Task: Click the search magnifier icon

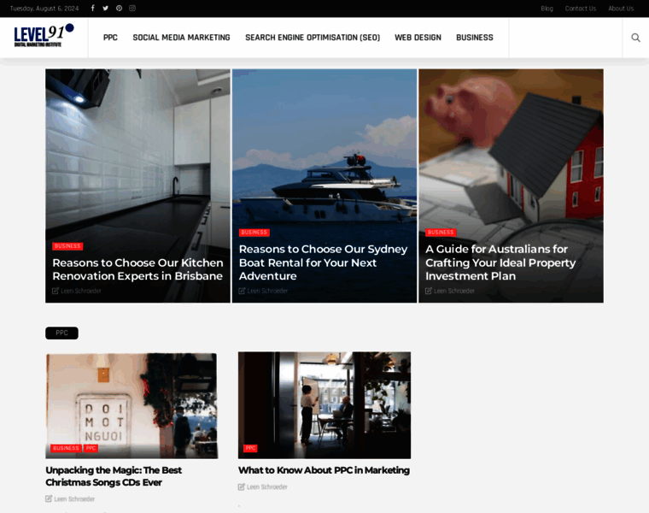Action: pyautogui.click(x=635, y=38)
